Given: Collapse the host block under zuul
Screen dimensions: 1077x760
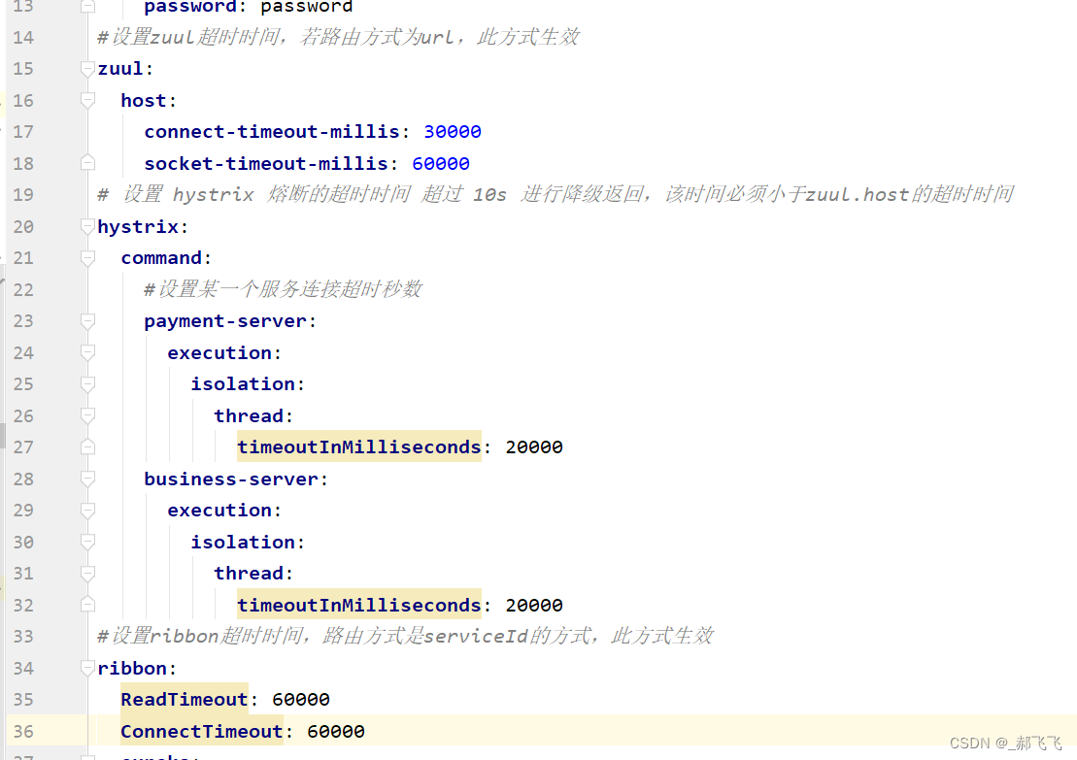Looking at the screenshot, I should pos(87,100).
